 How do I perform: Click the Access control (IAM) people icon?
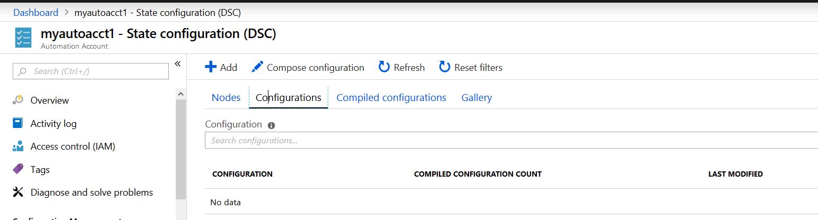(19, 146)
